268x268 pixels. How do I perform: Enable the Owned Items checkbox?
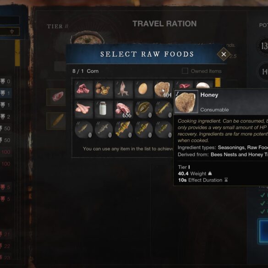pyautogui.click(x=185, y=71)
